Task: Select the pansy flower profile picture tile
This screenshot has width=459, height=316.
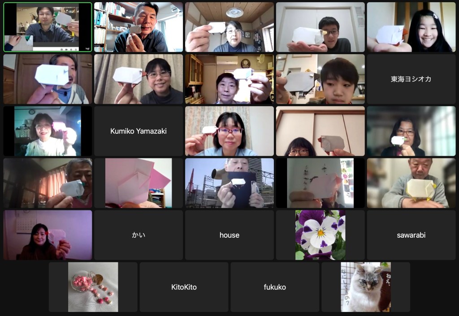Action: (320, 235)
